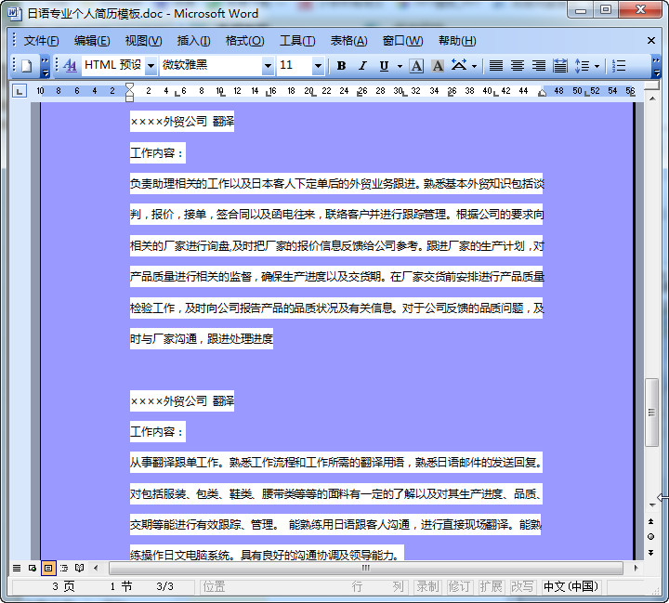Open the 编辑(E) menu

[92, 41]
